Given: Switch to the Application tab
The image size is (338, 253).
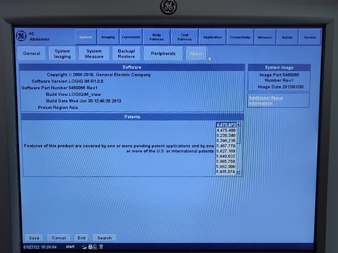Looking at the screenshot, I should (x=212, y=37).
